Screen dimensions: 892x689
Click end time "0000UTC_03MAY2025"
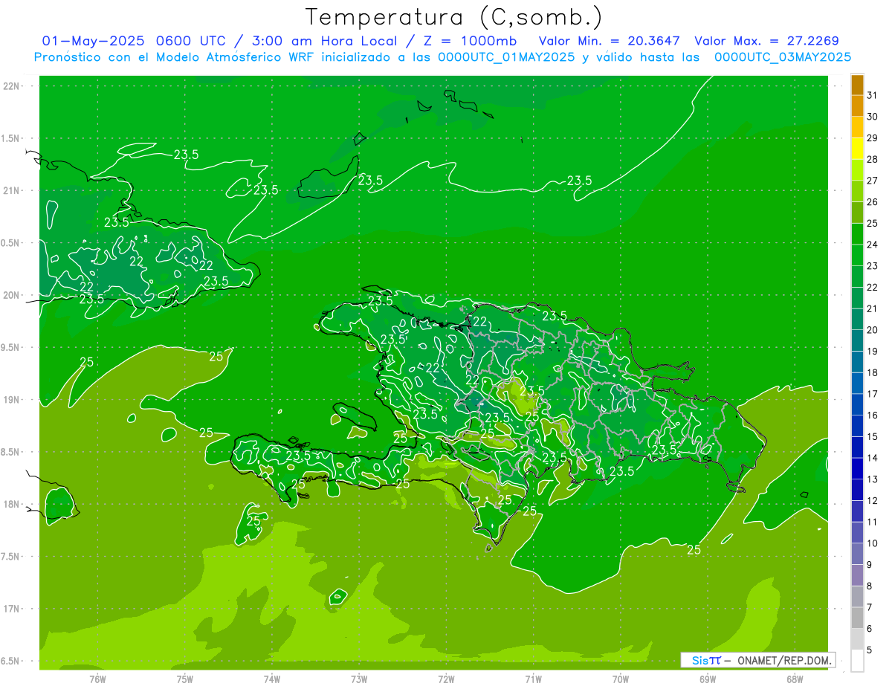pyautogui.click(x=783, y=57)
